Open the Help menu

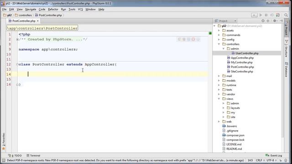(101, 9)
